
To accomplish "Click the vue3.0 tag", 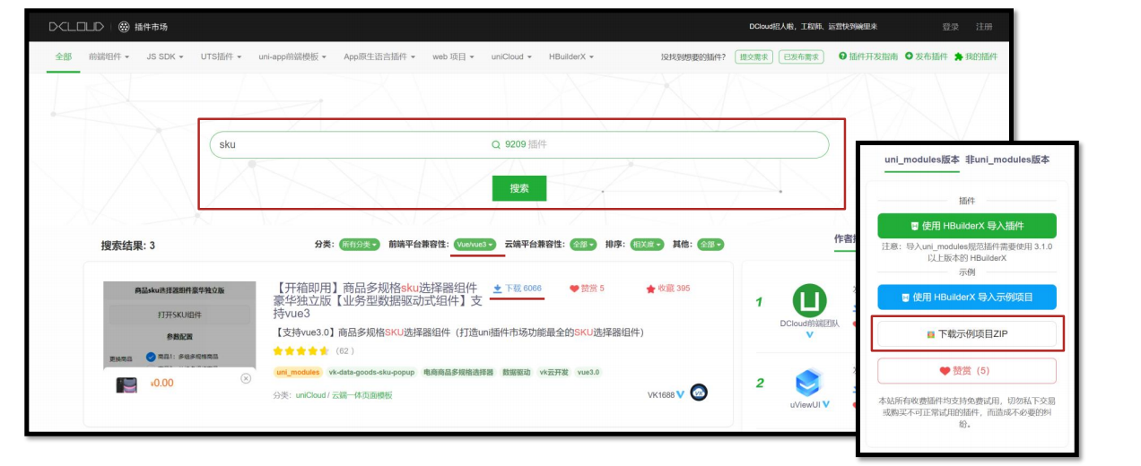I will coord(588,372).
